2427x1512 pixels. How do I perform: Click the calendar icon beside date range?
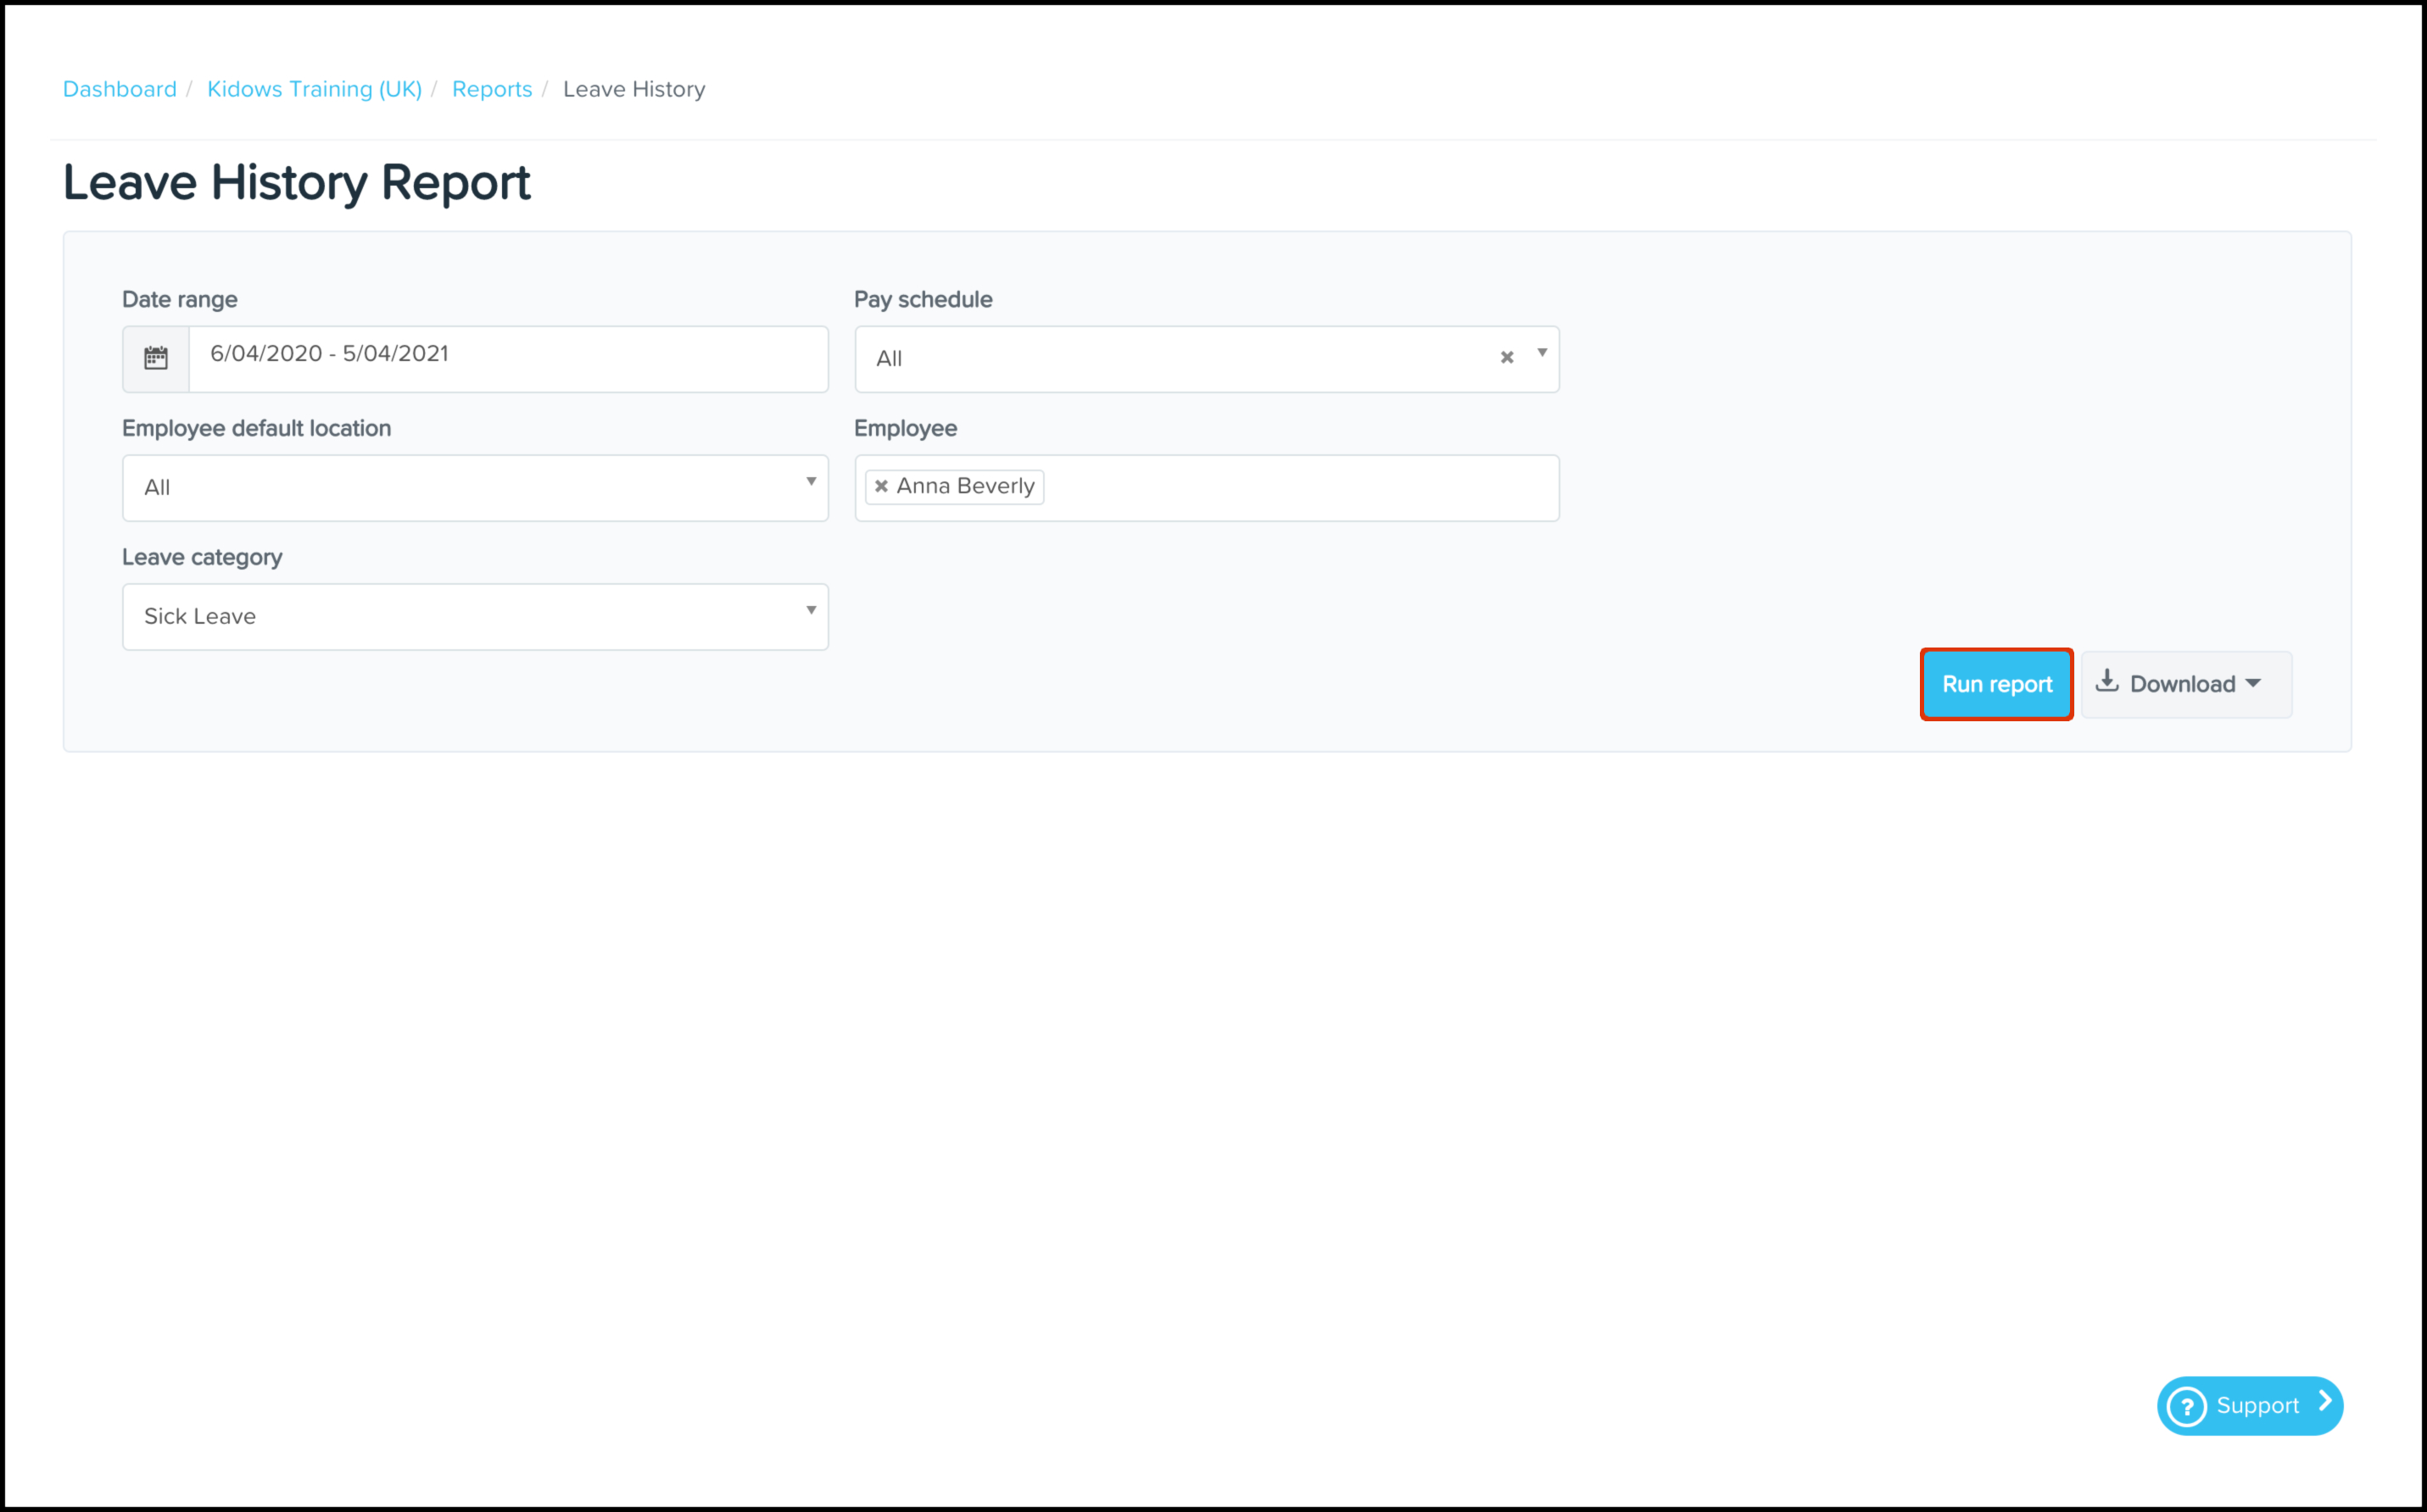[156, 358]
